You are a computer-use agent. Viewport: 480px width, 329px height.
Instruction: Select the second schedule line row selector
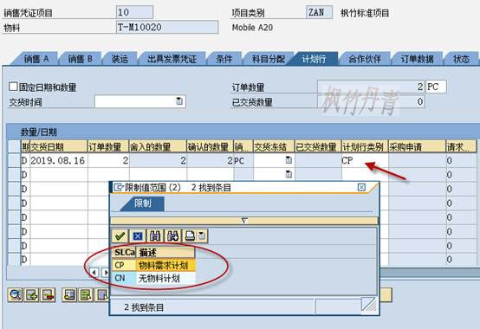(x=14, y=175)
